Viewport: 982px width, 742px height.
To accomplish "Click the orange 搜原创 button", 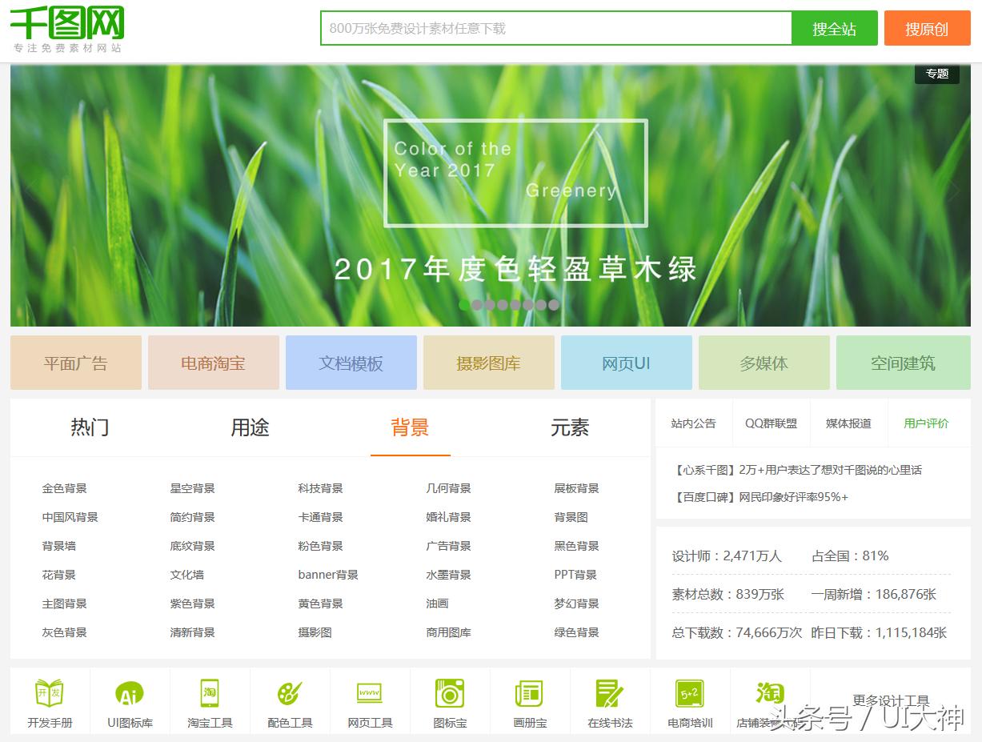I will coord(927,28).
